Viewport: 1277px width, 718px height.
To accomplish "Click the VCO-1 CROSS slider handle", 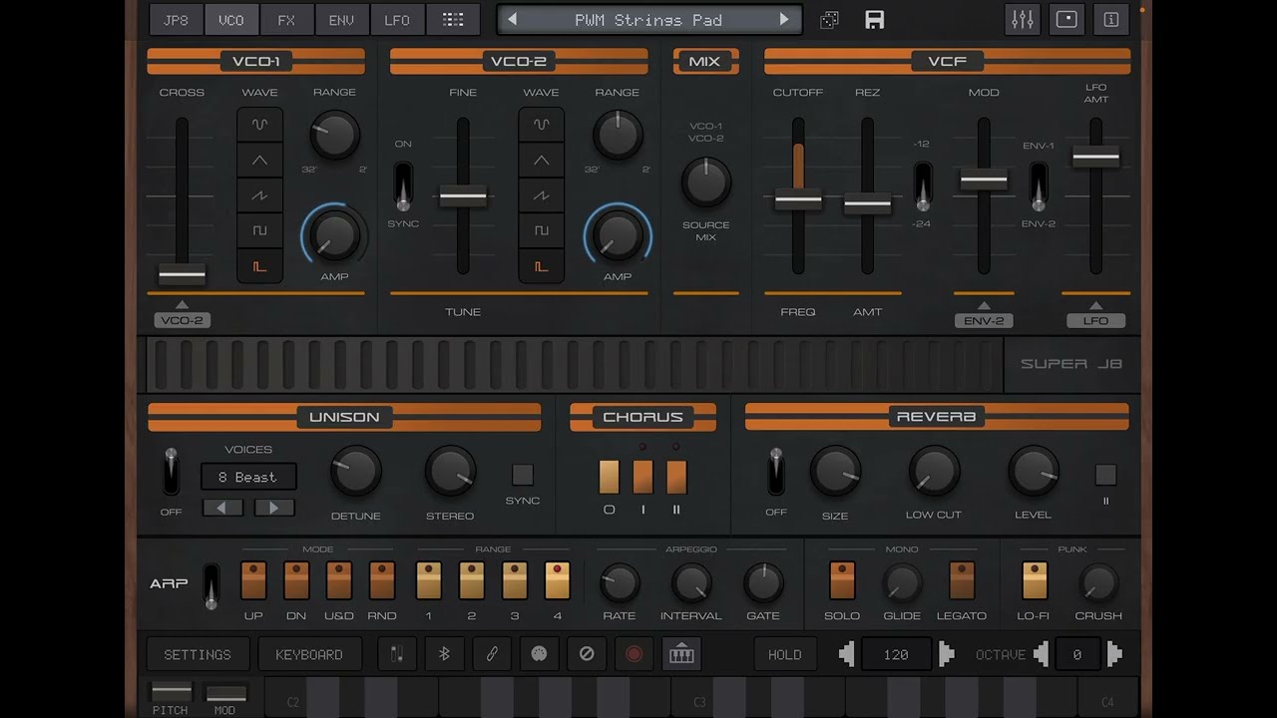I will coord(182,273).
